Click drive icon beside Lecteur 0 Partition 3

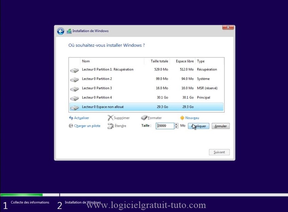coord(75,89)
